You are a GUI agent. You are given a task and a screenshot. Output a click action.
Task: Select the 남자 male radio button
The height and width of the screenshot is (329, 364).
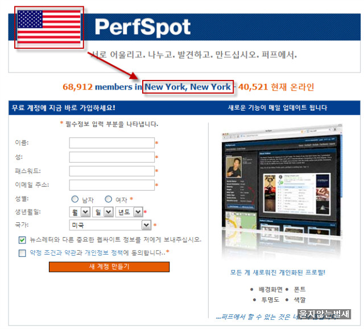75,199
